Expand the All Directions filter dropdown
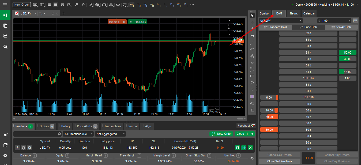Viewport: 361px width, 165px height. [x=78, y=134]
